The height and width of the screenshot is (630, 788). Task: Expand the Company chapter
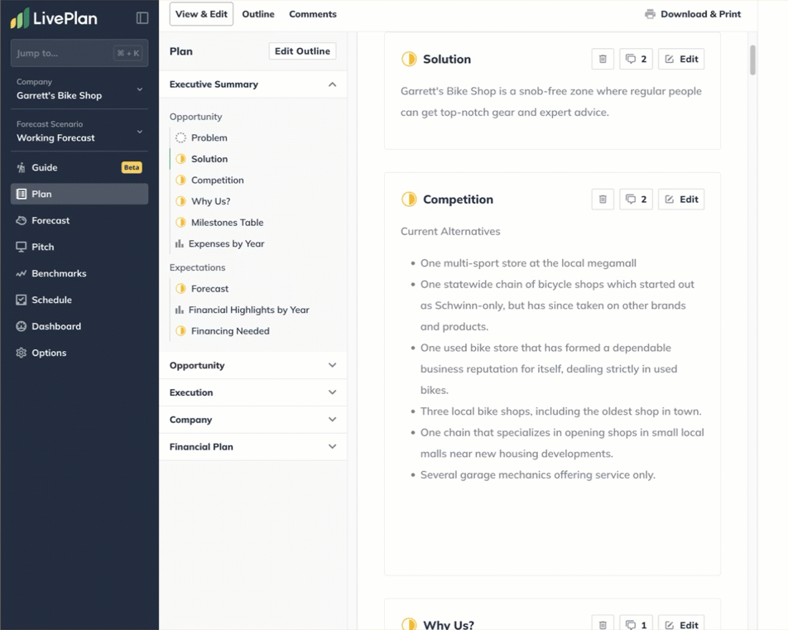(x=332, y=420)
